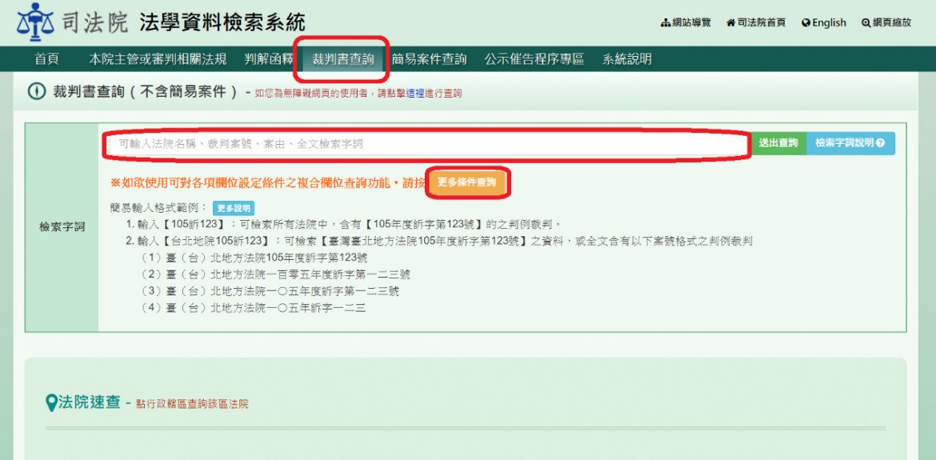936x460 pixels.
Task: Click the search keyword input field
Action: [428, 144]
